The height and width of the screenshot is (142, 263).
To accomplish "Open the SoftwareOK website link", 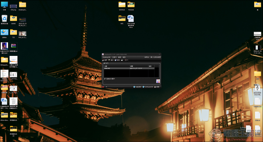I will coord(148,87).
